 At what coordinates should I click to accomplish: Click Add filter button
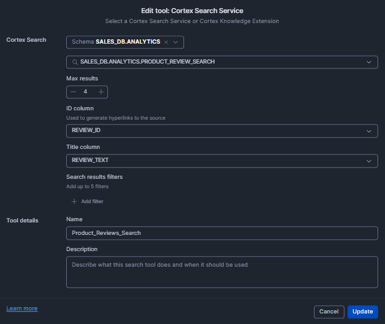(x=87, y=201)
